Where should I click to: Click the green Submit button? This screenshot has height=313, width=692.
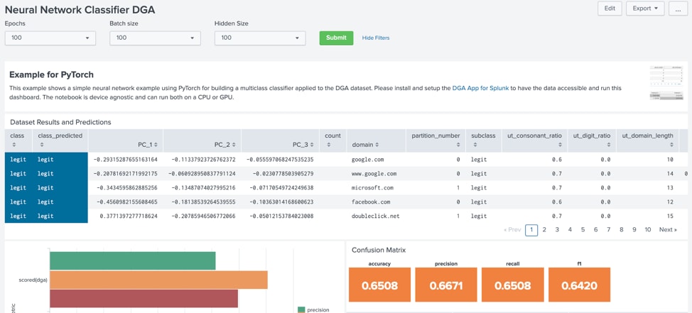tap(336, 38)
